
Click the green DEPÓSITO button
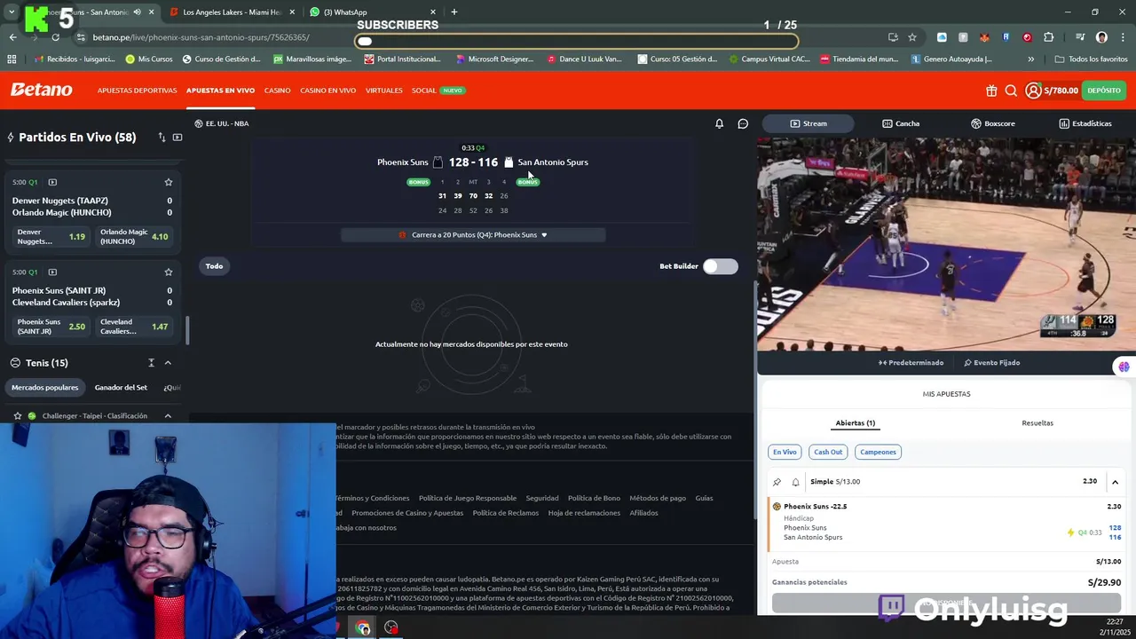click(1104, 91)
